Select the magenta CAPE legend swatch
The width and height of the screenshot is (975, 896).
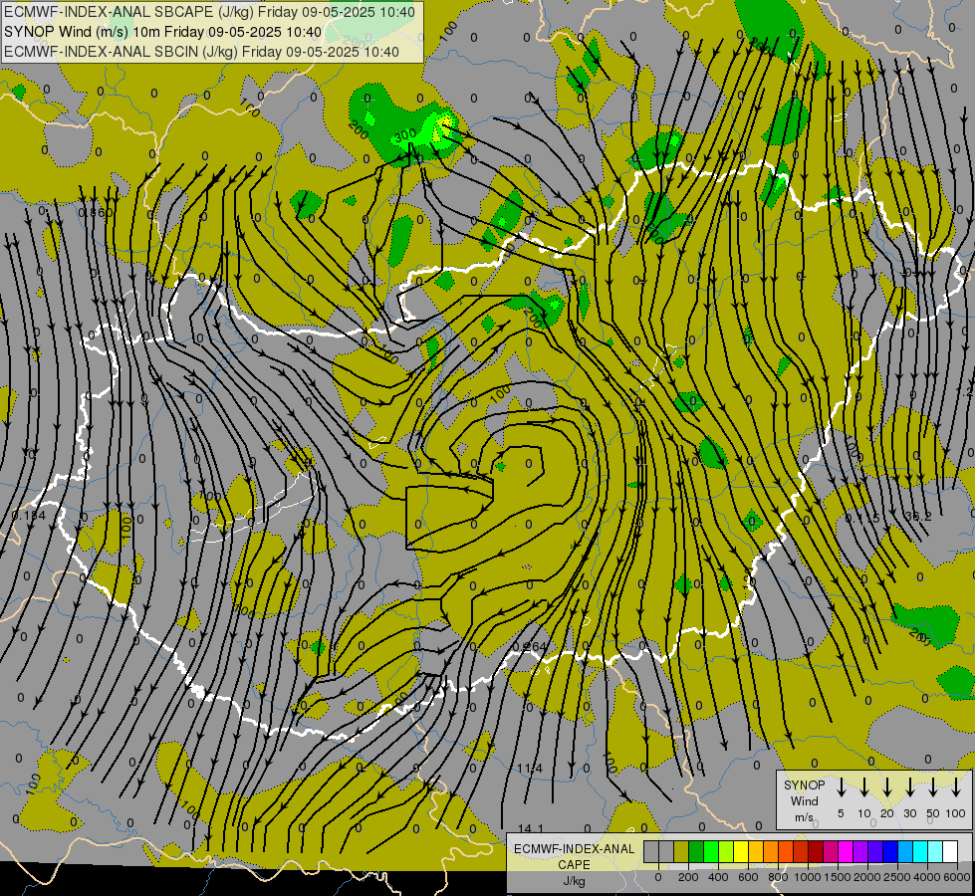846,851
